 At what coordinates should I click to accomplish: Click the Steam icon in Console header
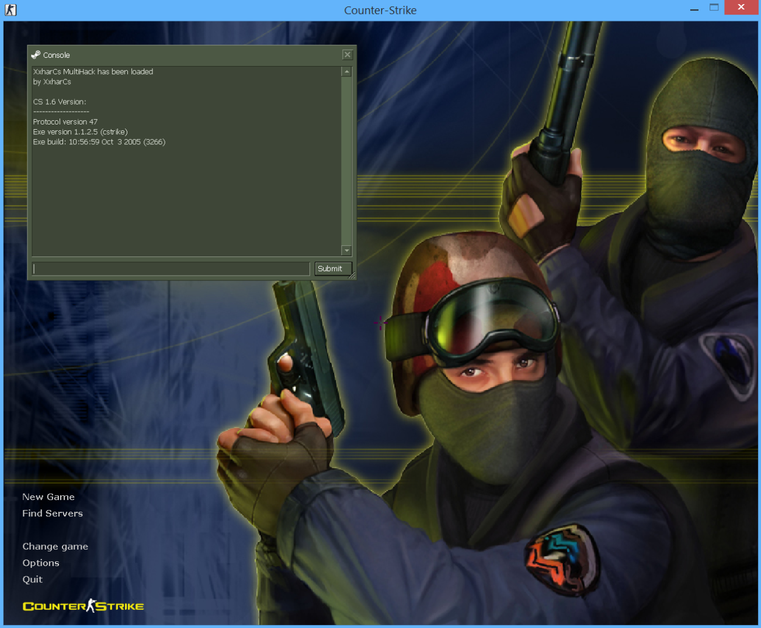(36, 55)
